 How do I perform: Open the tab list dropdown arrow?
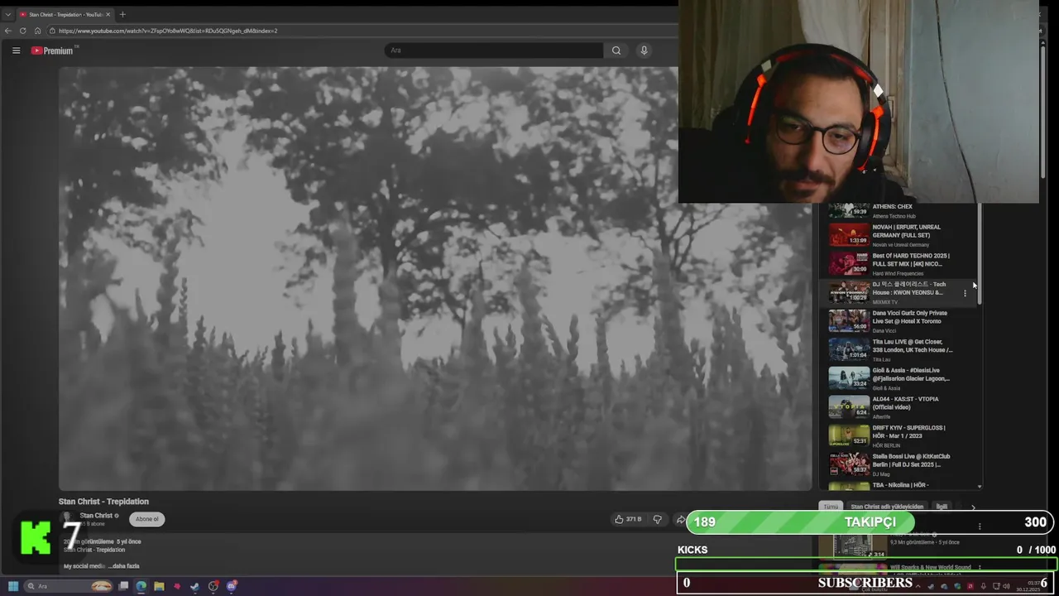tap(7, 14)
